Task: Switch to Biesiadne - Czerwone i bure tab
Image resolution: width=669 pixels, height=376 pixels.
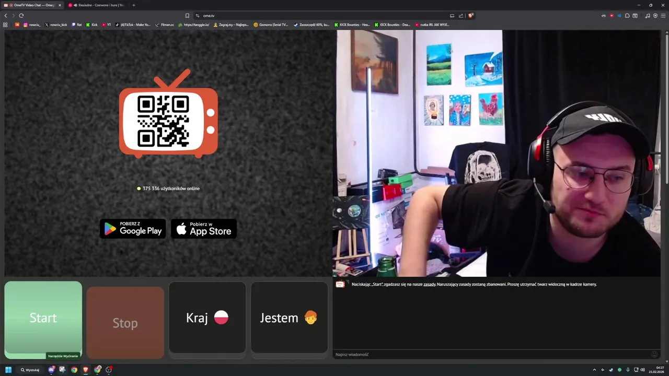Action: pyautogui.click(x=97, y=5)
